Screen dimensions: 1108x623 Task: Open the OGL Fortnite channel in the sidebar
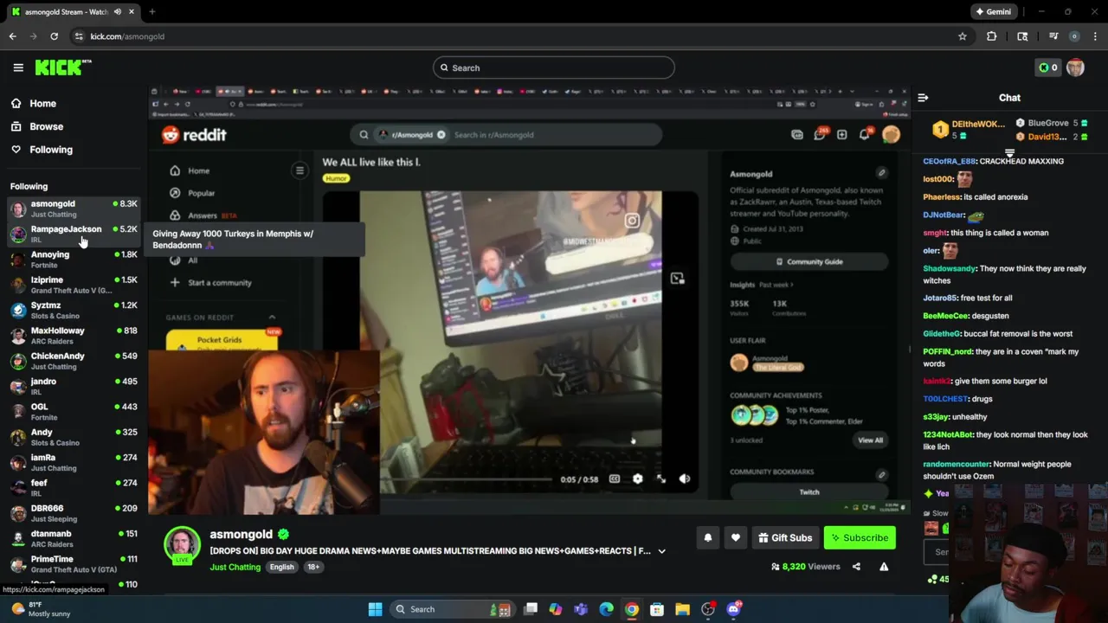tap(74, 411)
